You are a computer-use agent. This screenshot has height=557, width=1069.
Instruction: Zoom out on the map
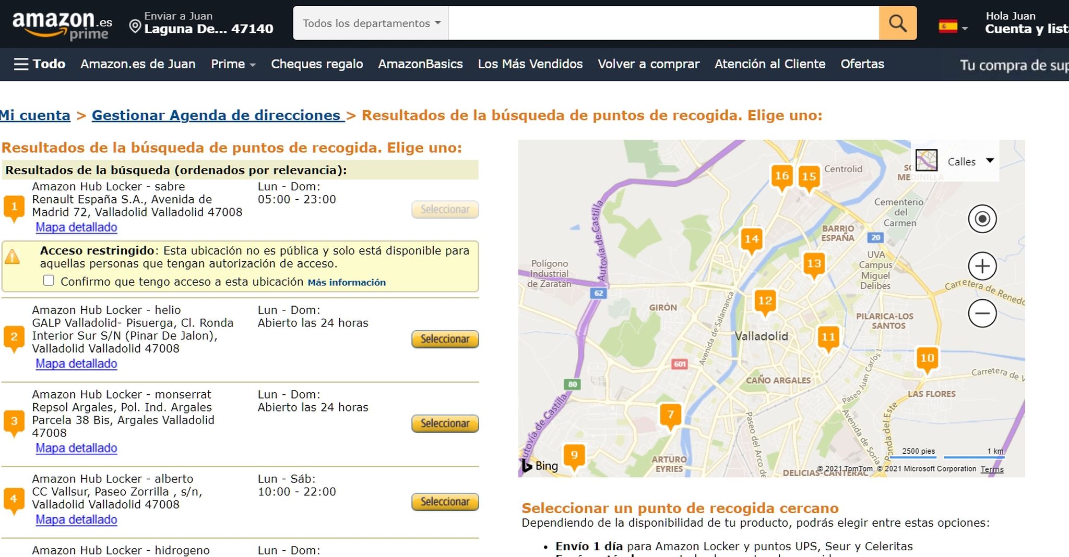coord(982,313)
